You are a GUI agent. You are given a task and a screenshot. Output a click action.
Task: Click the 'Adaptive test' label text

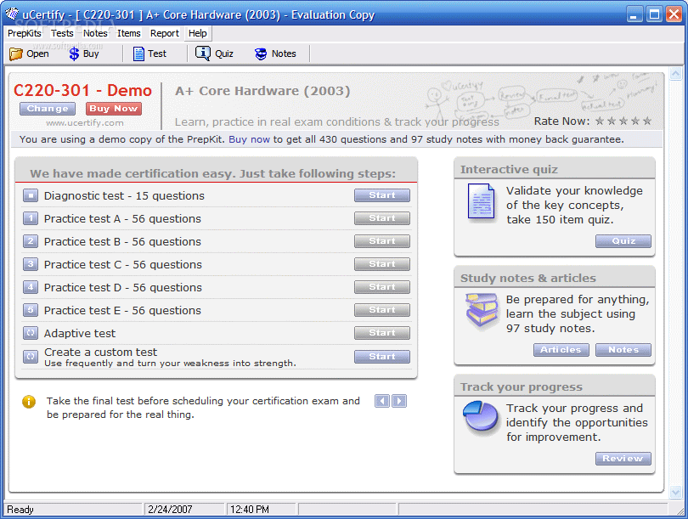click(80, 334)
